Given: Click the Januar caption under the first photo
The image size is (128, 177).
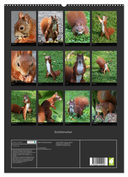Looking at the screenshot, I should pos(13,44).
